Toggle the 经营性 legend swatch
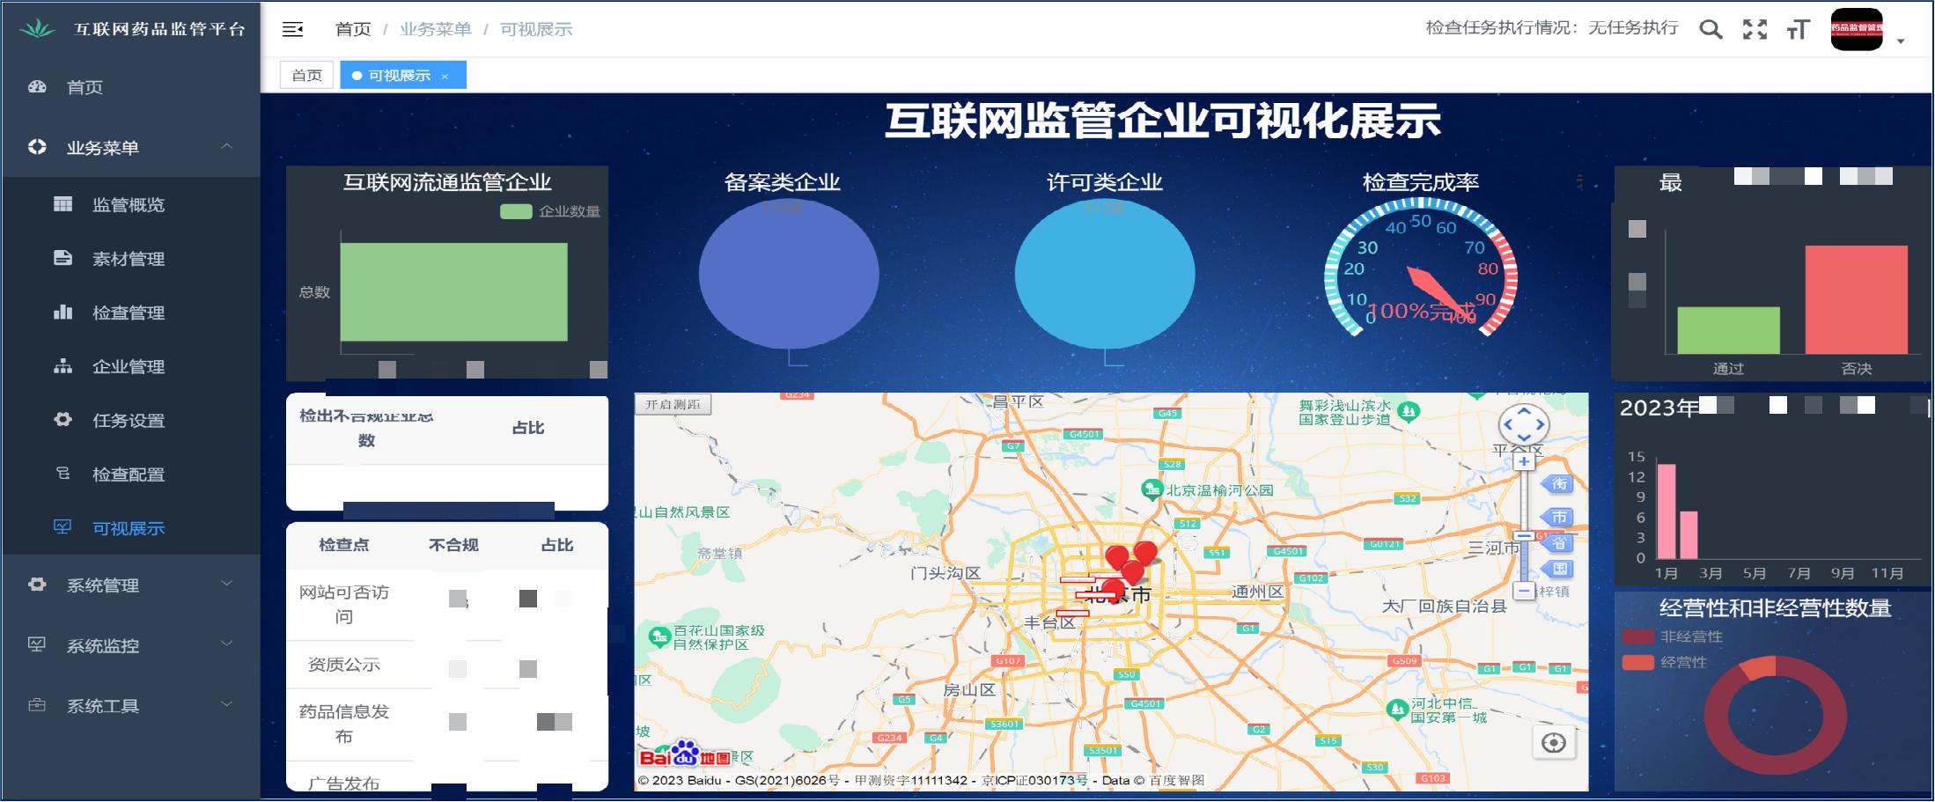Viewport: 1935px width, 802px height. pos(1638,662)
